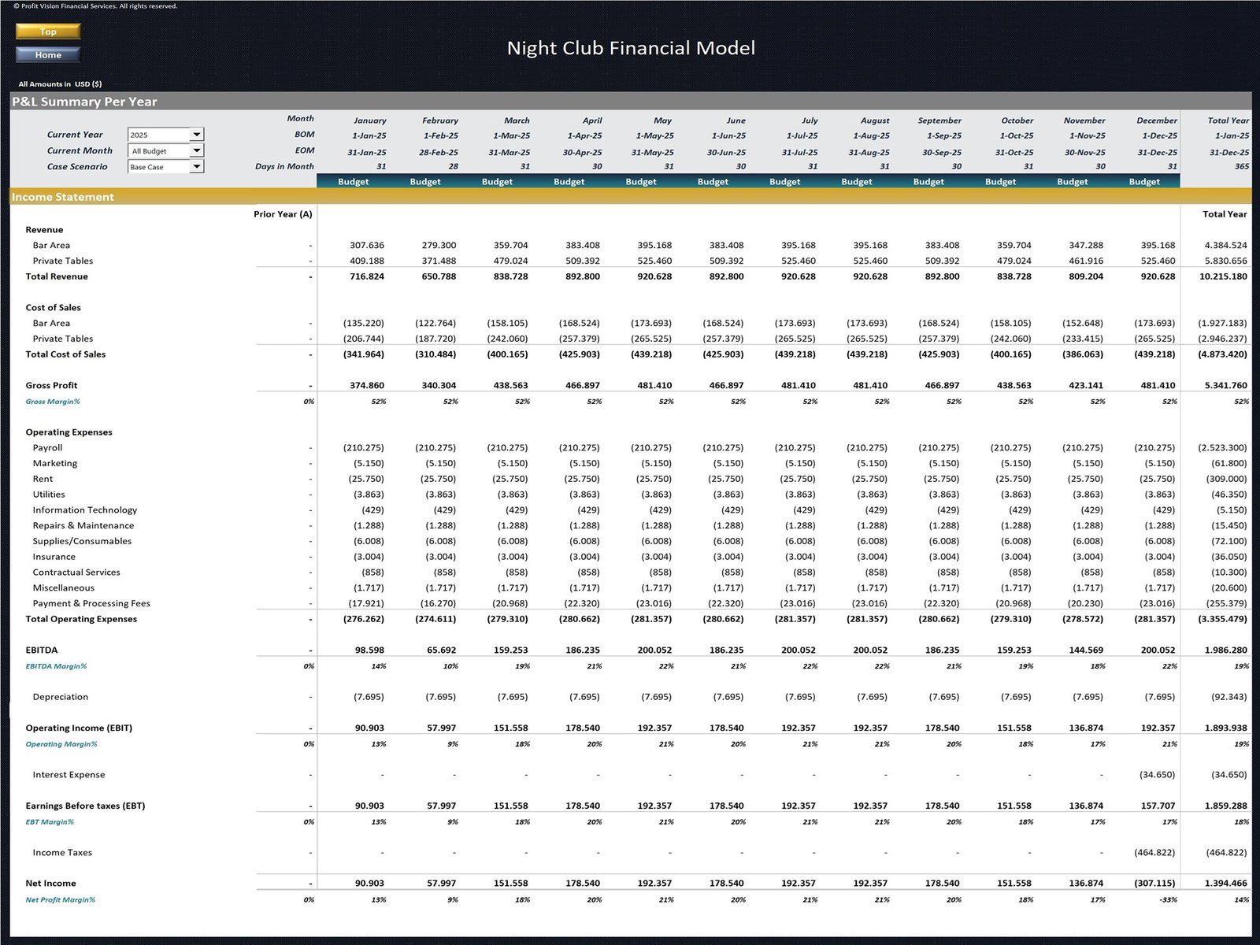The image size is (1260, 945).
Task: Select the Depreciation row label
Action: tap(61, 697)
